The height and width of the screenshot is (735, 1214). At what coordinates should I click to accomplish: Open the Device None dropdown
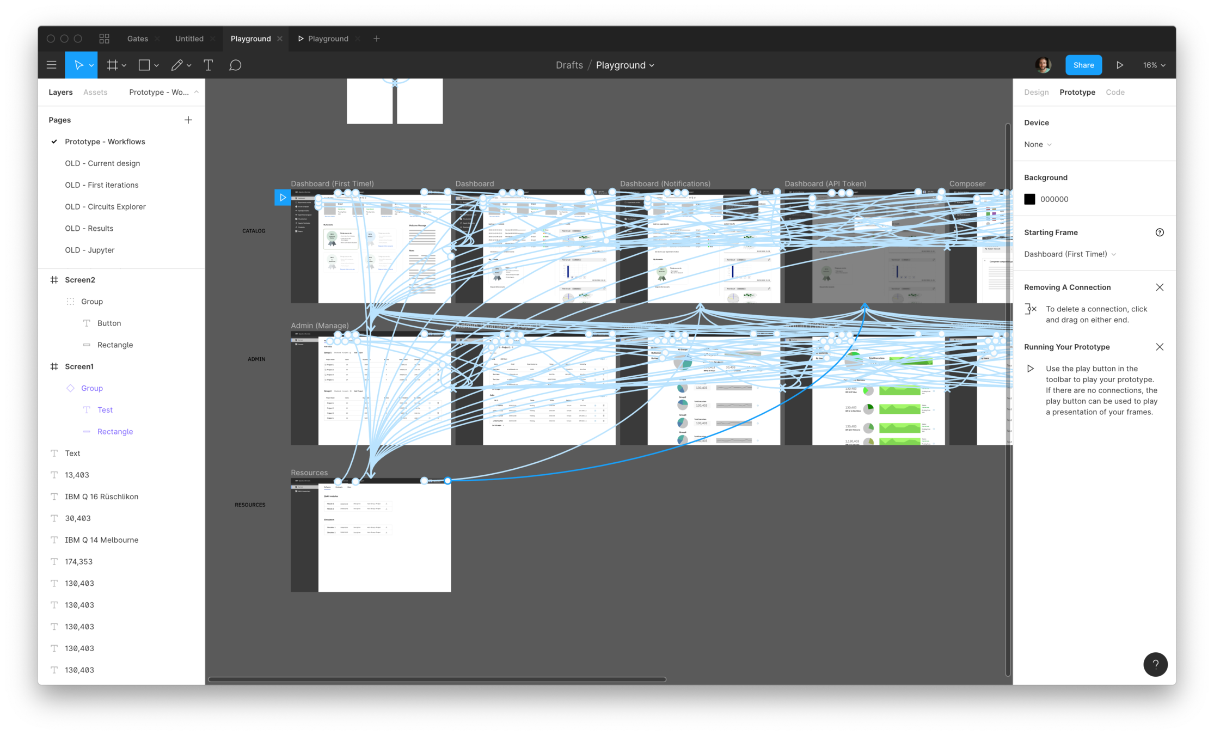1038,144
